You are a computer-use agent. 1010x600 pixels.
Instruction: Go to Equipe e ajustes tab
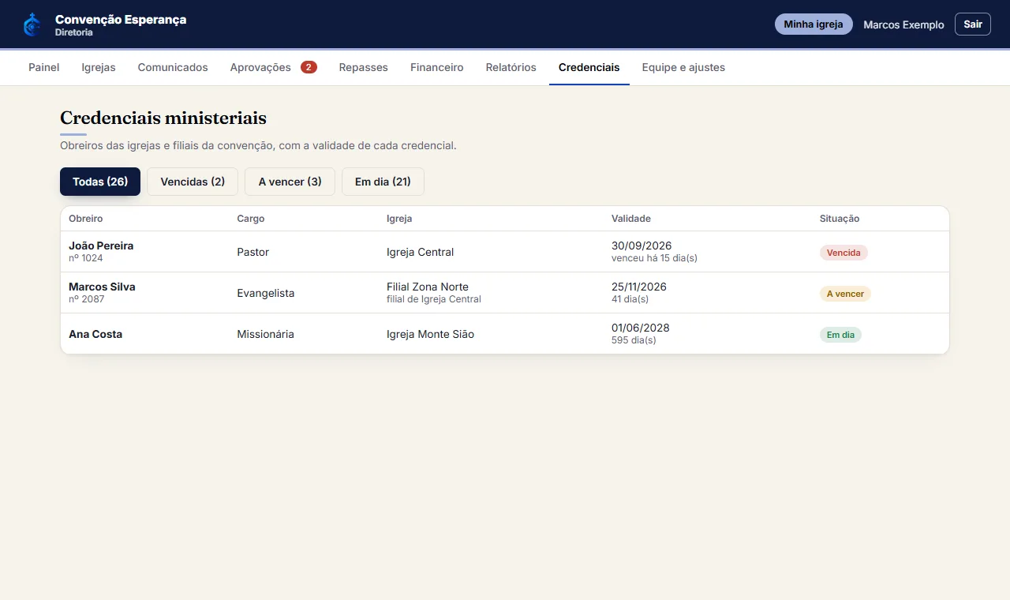(x=683, y=67)
